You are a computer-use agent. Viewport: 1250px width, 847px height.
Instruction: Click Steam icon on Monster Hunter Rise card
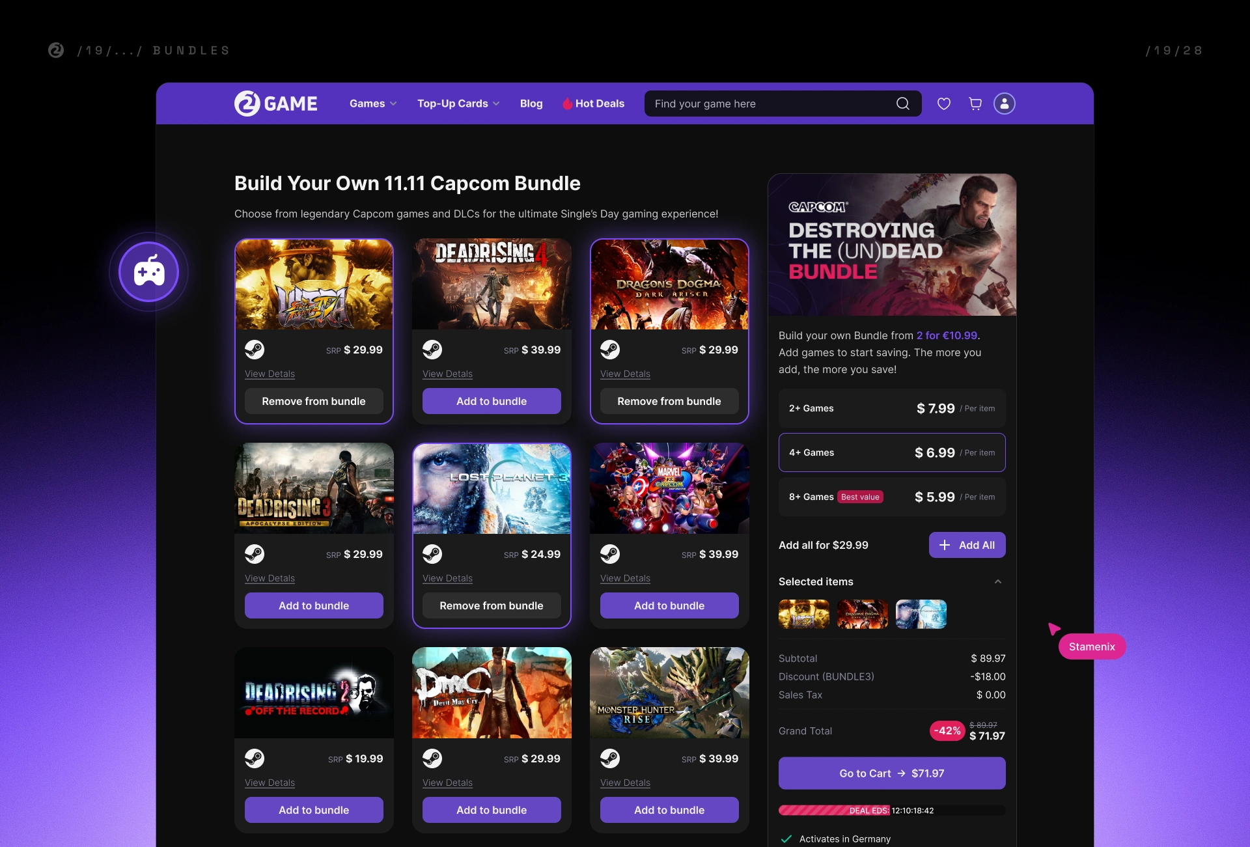610,758
